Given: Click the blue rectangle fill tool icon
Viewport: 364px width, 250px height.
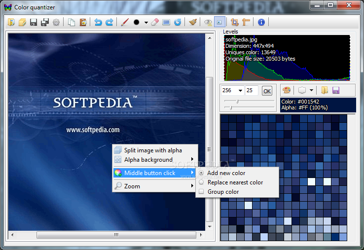Looking at the screenshot, I should tap(166, 22).
